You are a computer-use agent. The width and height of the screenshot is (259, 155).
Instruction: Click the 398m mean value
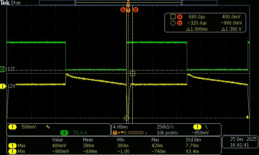point(89,146)
